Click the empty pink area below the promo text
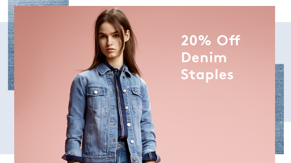 (x=213, y=120)
